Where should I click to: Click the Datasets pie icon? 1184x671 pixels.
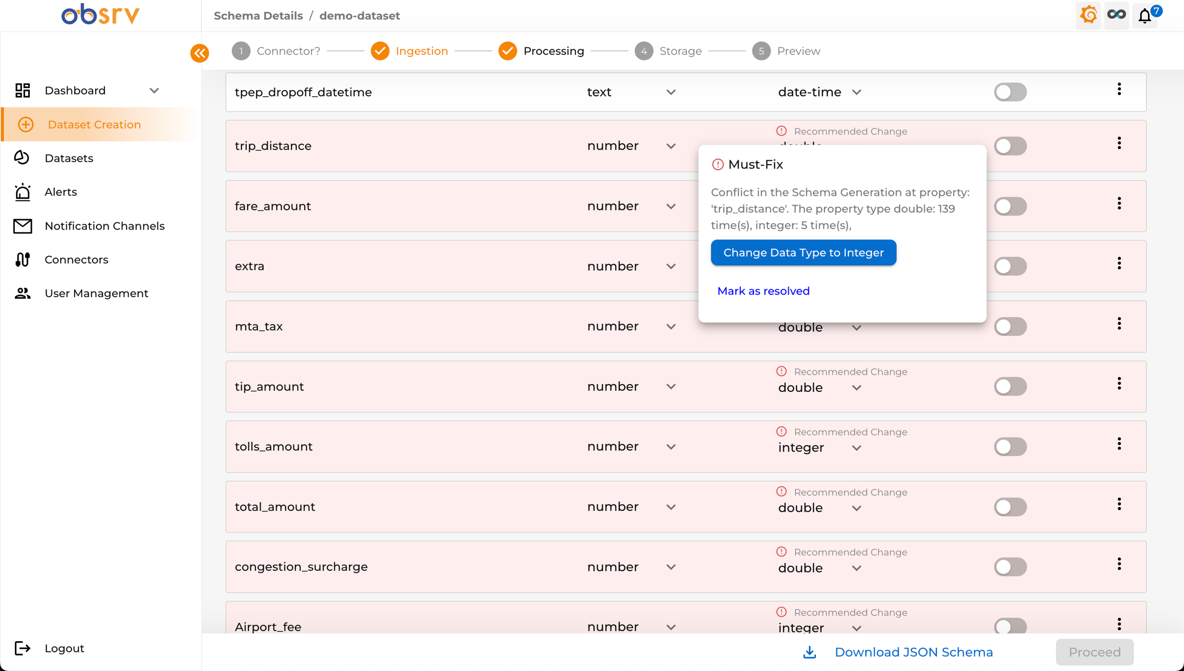(22, 158)
